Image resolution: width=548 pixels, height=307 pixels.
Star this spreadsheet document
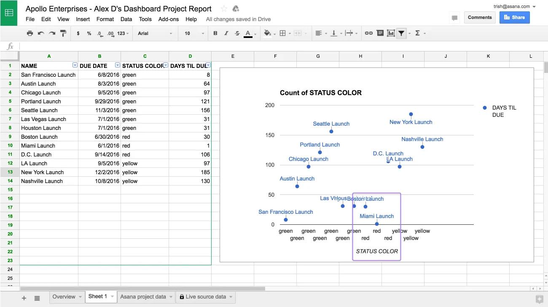click(x=224, y=9)
